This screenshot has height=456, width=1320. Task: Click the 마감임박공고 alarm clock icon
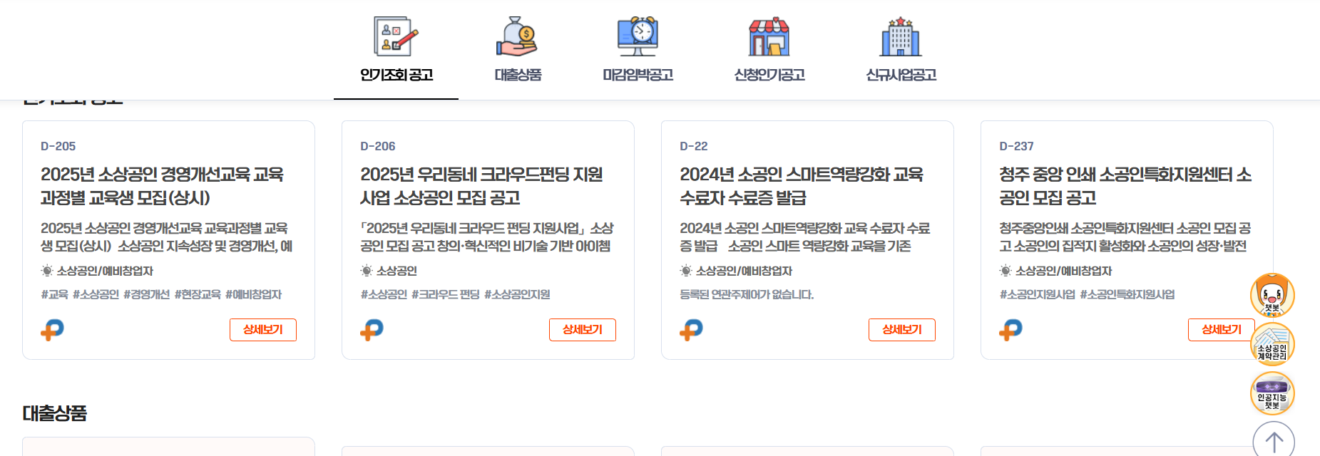click(x=638, y=36)
